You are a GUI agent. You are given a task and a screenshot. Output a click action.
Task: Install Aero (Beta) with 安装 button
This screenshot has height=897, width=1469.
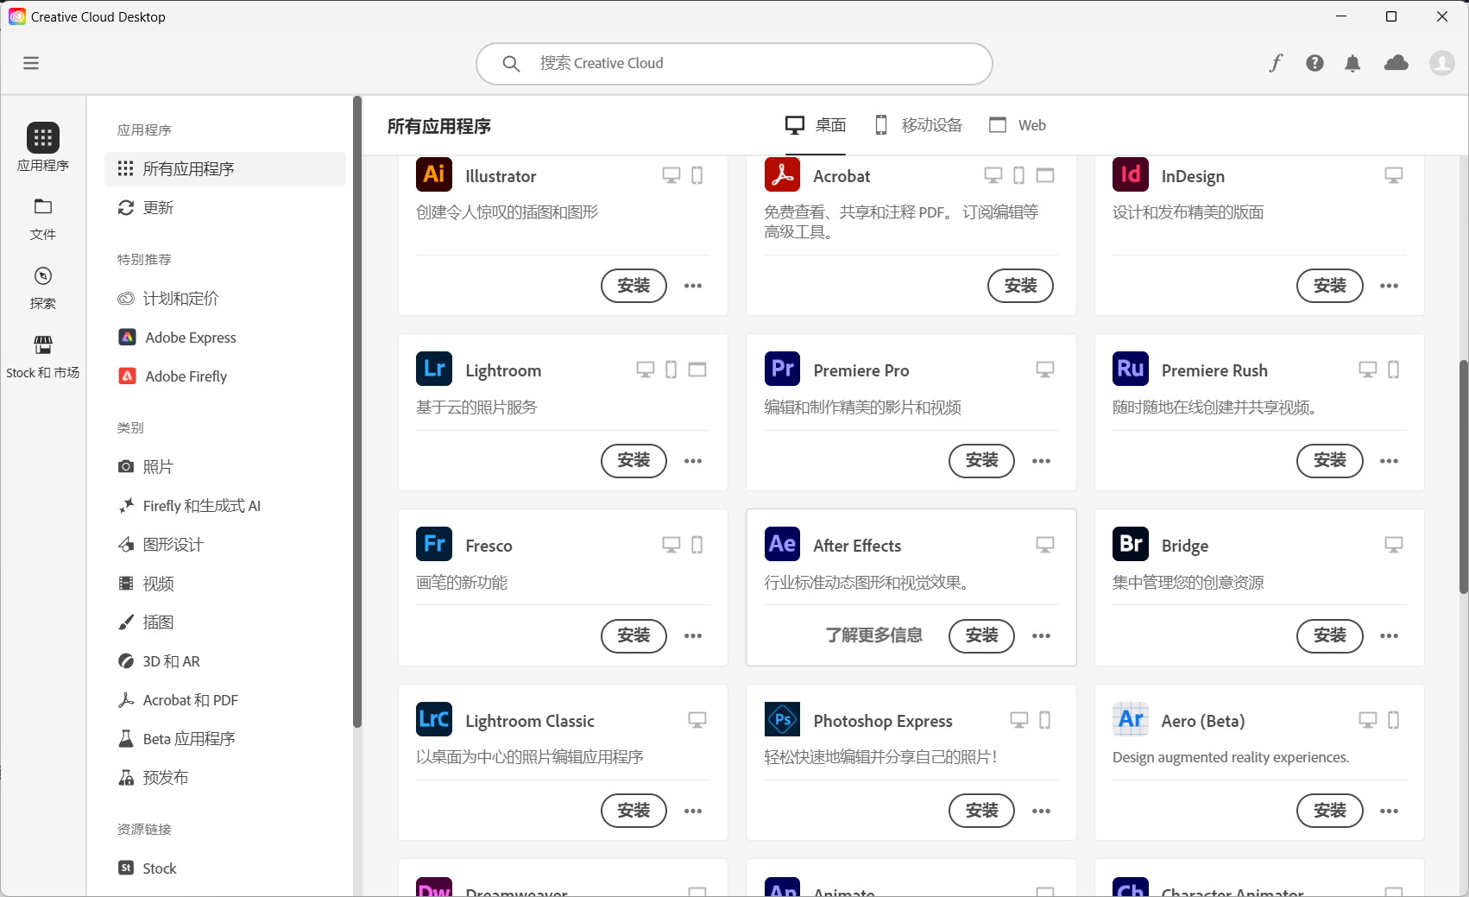1329,811
